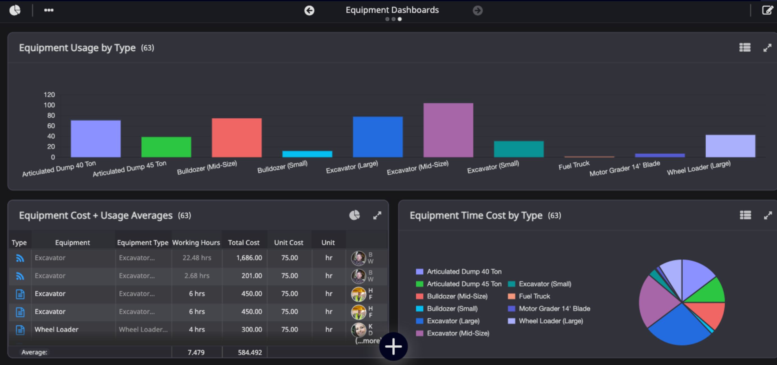
Task: Toggle Articulated Dump 45 Ton legend swatch
Action: (420, 284)
